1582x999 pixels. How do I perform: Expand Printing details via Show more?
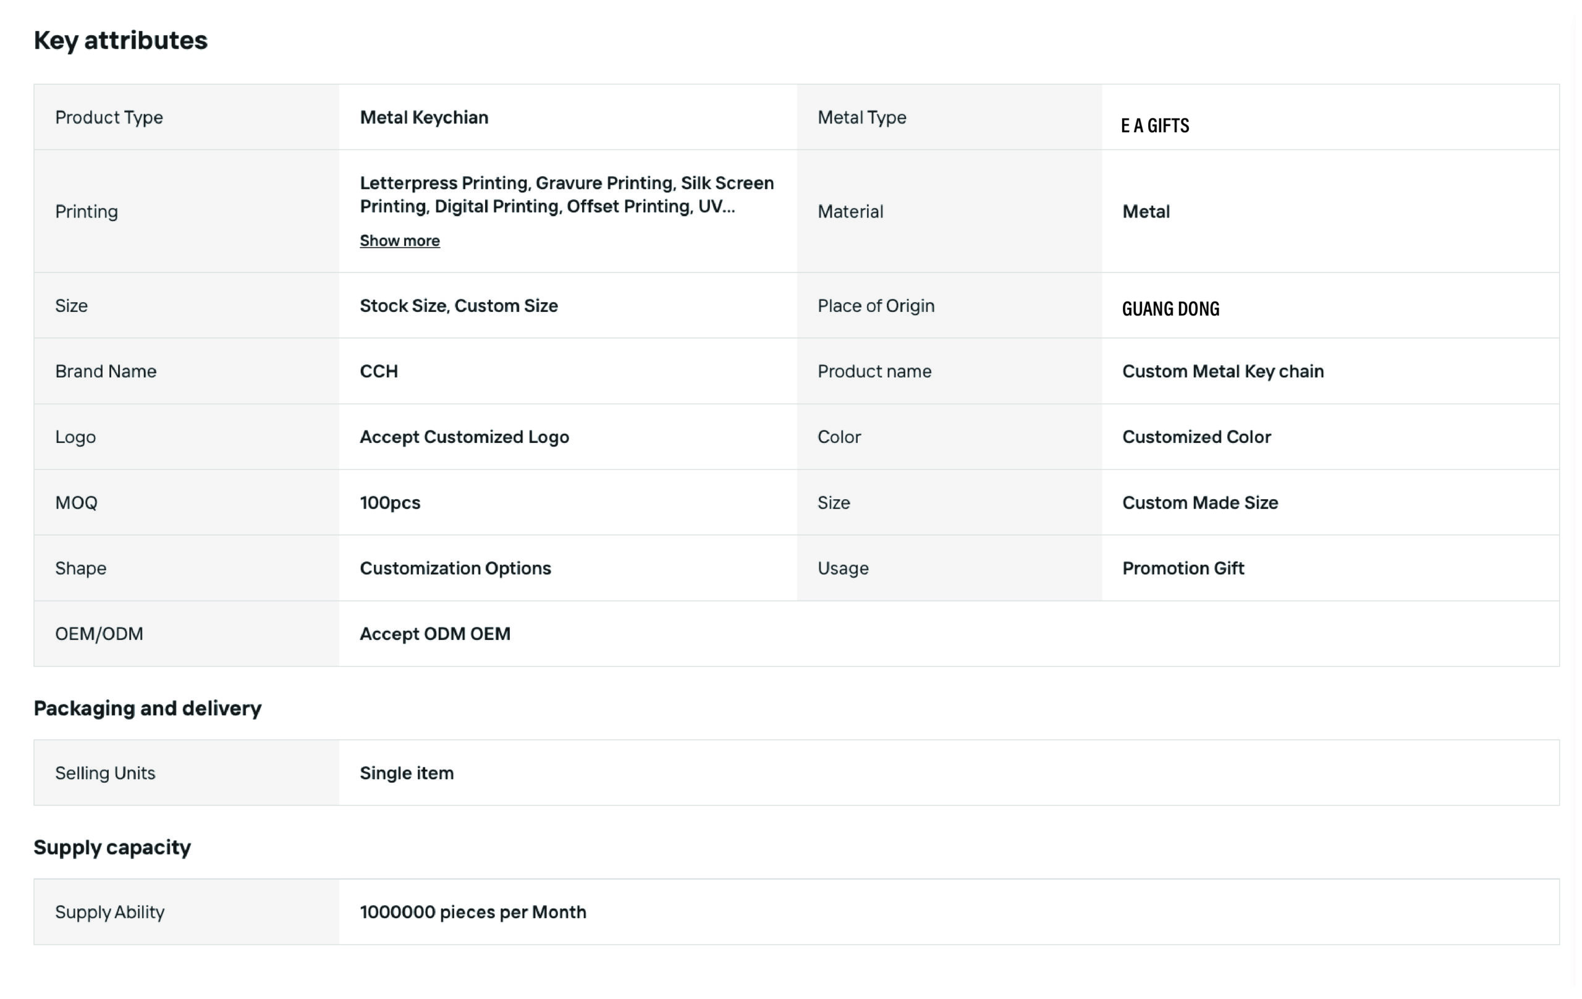coord(399,240)
